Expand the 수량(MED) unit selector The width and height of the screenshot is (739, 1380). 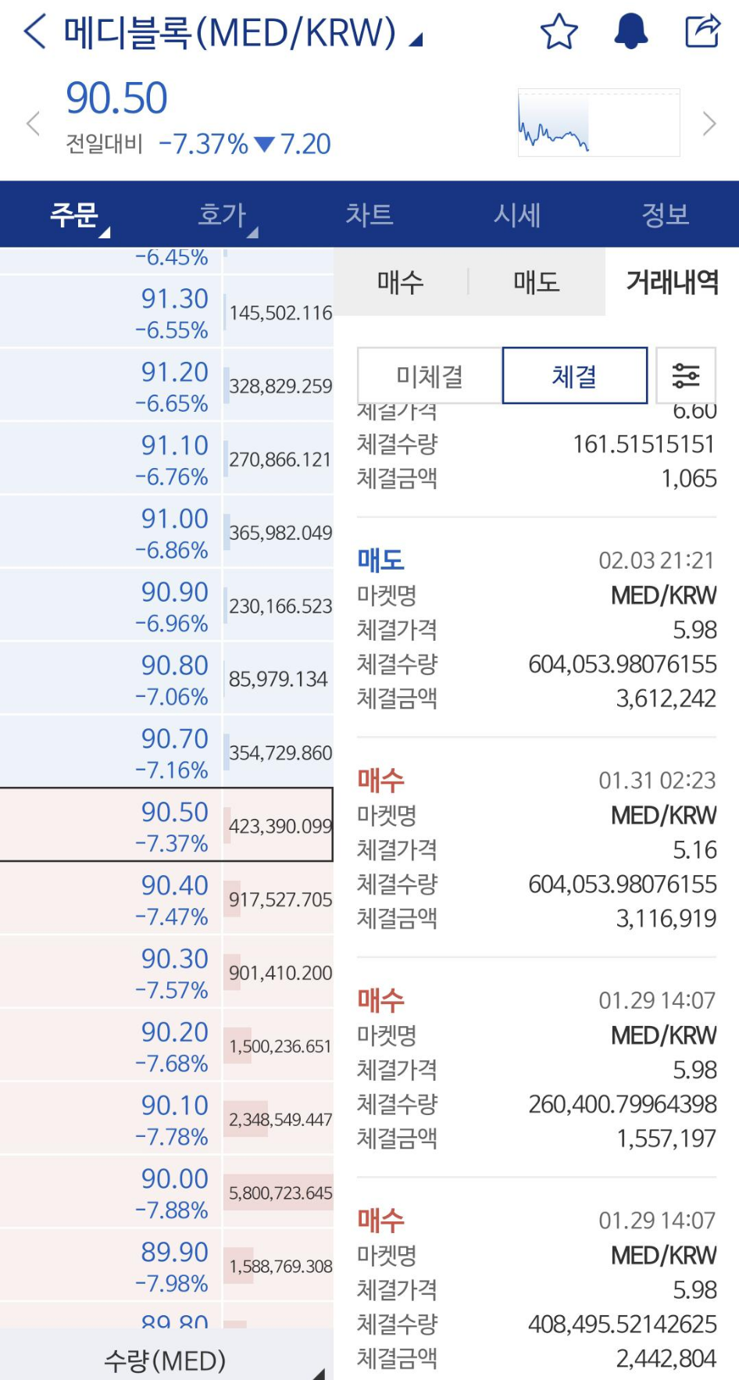(166, 1360)
